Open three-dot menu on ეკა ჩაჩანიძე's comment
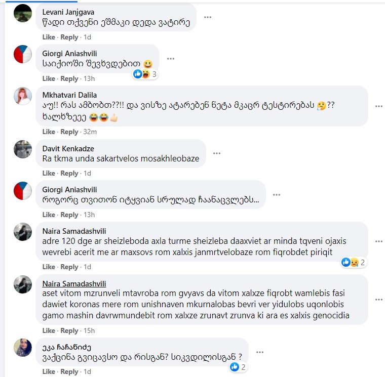This screenshot has height=377, width=385. point(260,352)
